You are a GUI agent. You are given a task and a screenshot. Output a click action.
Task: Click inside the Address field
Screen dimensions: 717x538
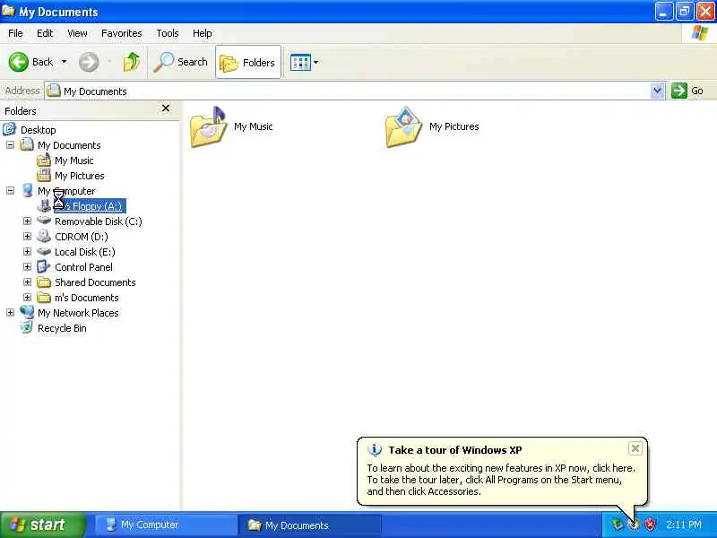click(348, 91)
